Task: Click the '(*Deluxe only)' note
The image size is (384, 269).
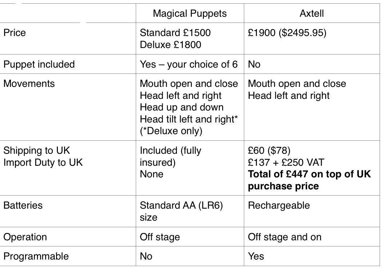Action: [x=171, y=131]
